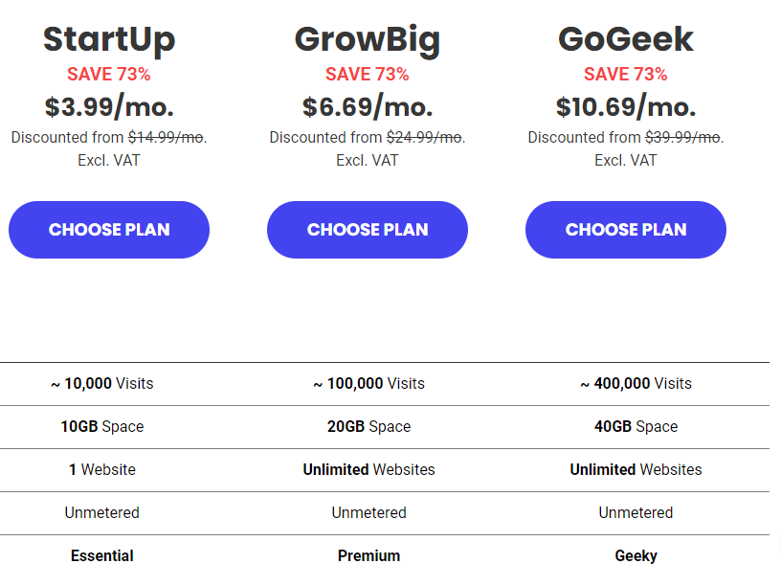Click the $6.69/mo. price text
781x564 pixels.
[x=368, y=106]
